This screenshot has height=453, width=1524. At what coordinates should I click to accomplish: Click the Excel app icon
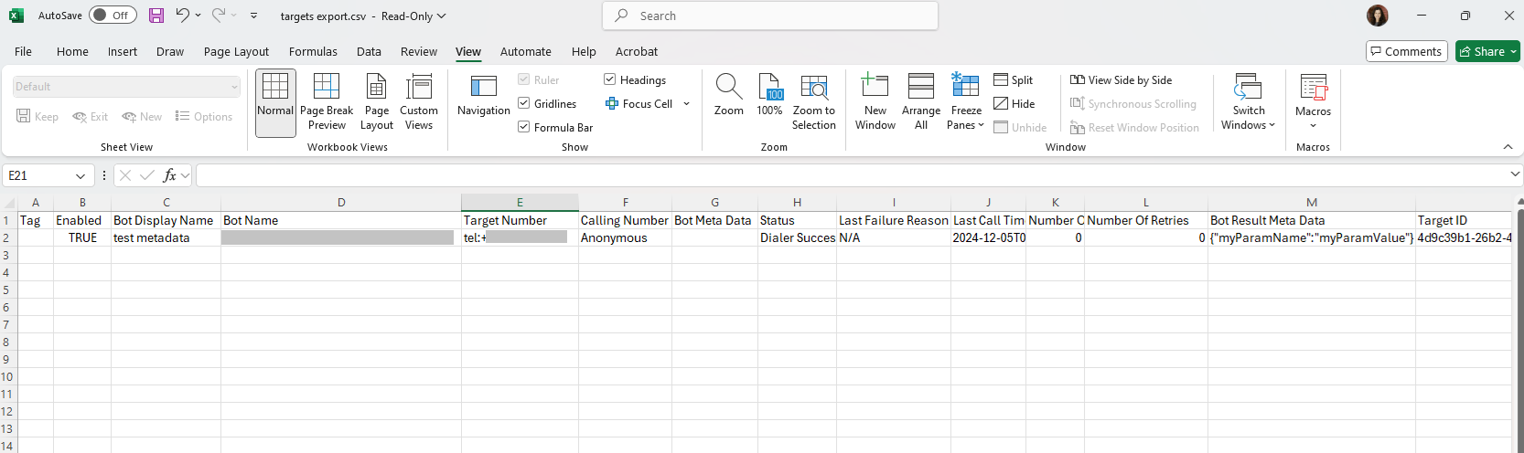click(16, 16)
